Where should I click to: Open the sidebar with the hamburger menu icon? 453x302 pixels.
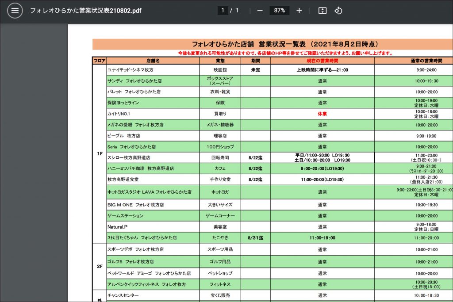point(15,11)
